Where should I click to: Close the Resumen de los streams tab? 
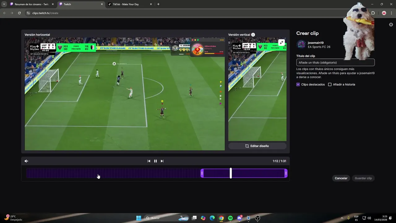53,4
